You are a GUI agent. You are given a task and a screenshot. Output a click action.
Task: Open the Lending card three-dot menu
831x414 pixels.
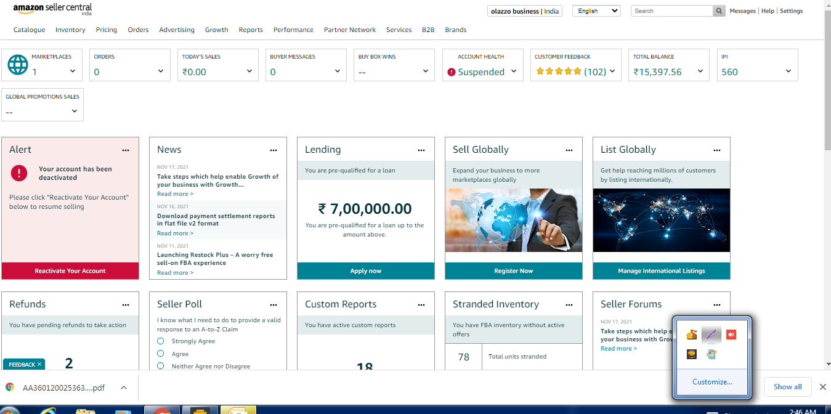[x=421, y=150]
